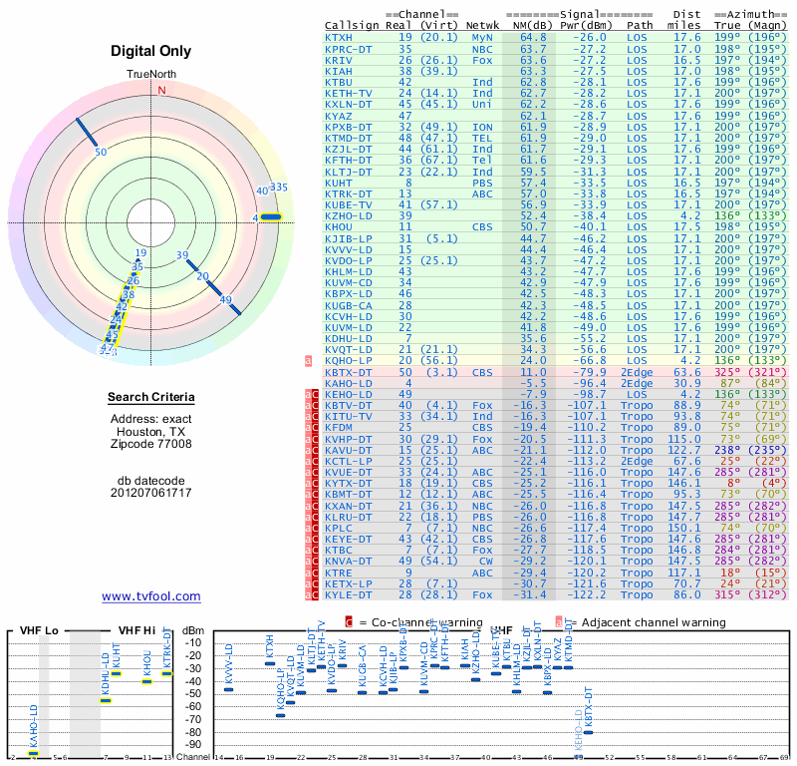Click the 325° true azimuth in KBTX-DT row
This screenshot has width=797, height=766.
pos(727,373)
